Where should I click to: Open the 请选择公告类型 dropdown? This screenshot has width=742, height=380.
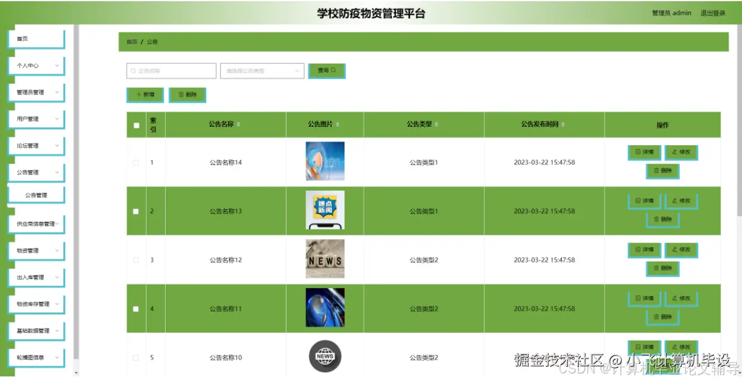click(x=262, y=71)
